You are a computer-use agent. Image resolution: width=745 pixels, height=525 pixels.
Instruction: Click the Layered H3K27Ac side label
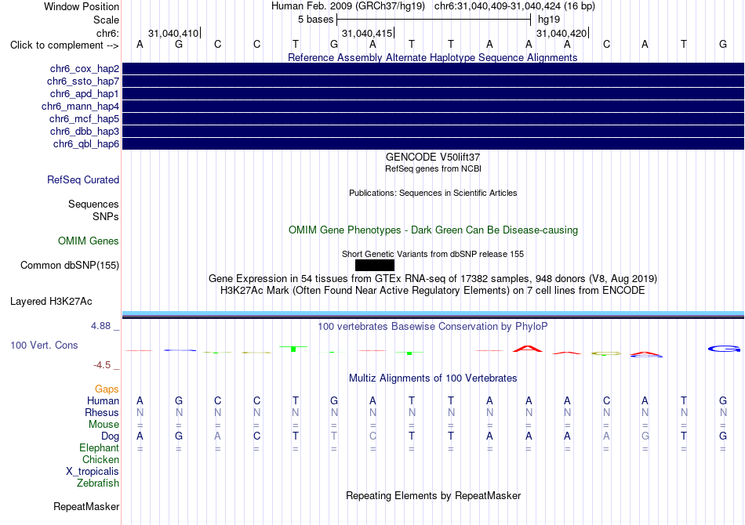coord(51,302)
